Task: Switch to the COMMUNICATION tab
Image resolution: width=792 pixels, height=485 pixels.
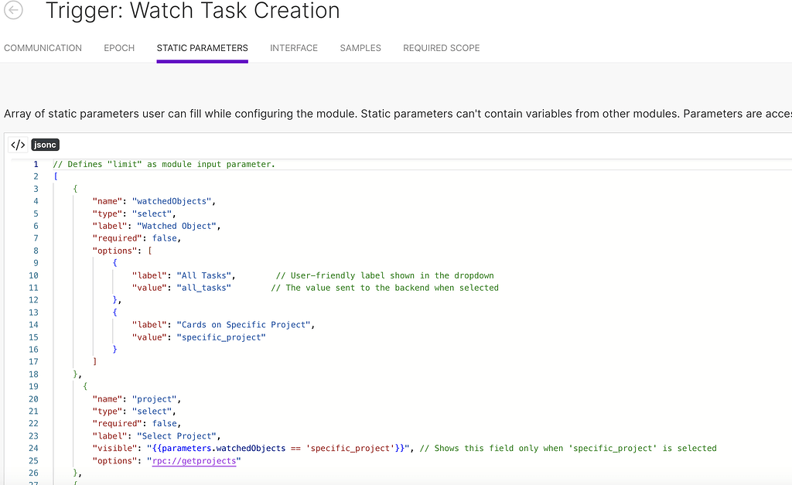Action: tap(43, 48)
